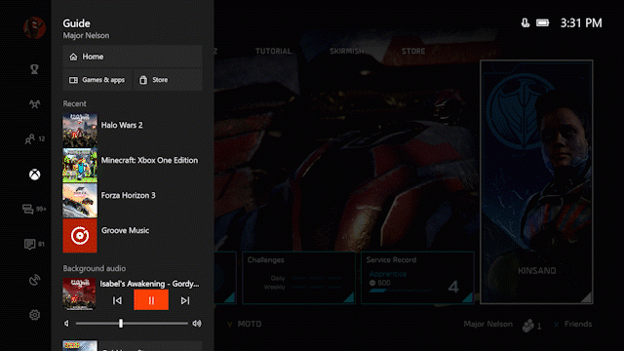Click the high volume speaker icon
624x351 pixels.
(x=197, y=324)
